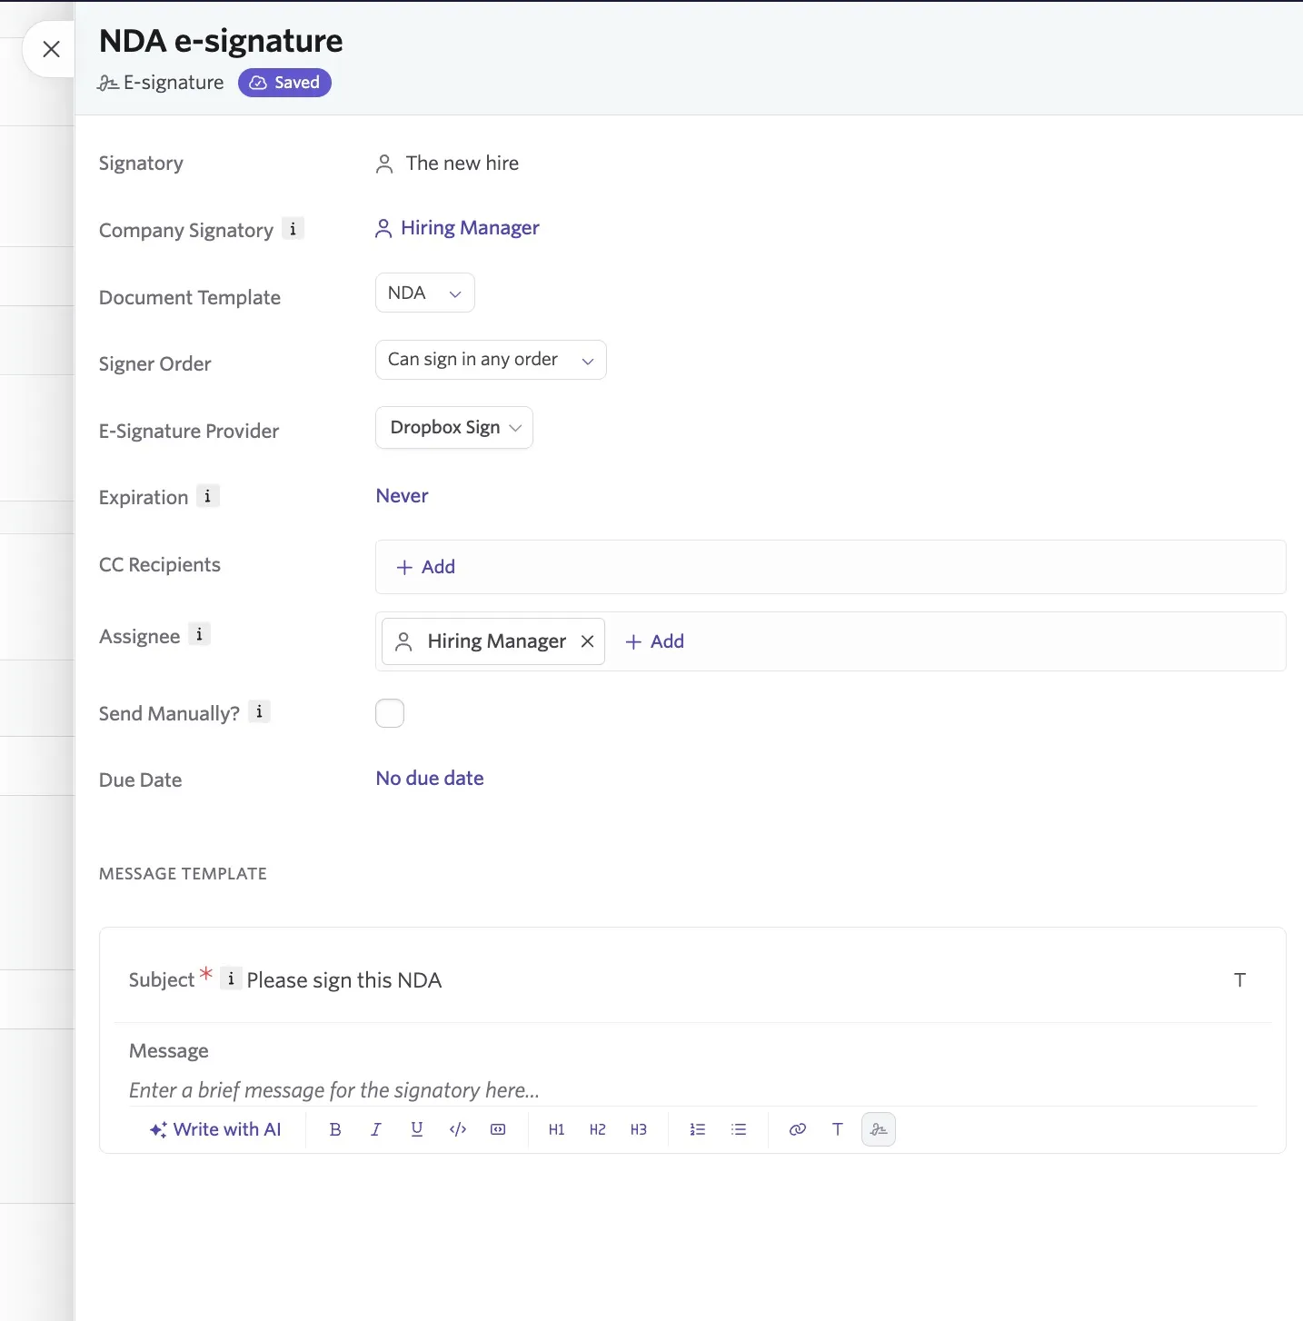The height and width of the screenshot is (1321, 1303).
Task: Click the signature icon in the message toolbar
Action: tap(879, 1129)
